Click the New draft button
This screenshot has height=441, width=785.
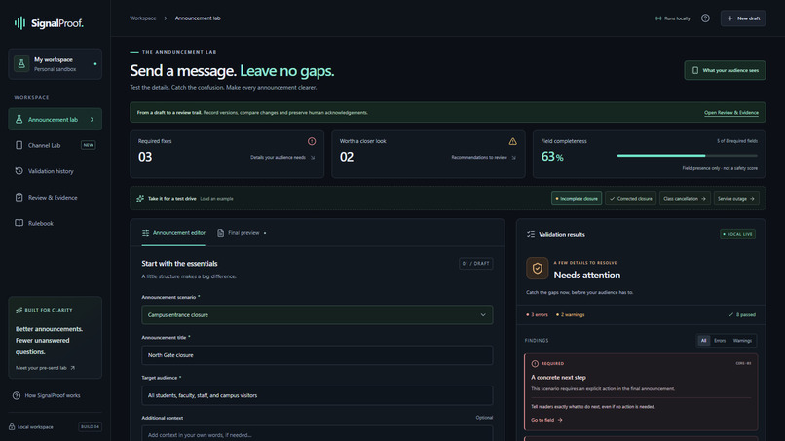tap(743, 18)
